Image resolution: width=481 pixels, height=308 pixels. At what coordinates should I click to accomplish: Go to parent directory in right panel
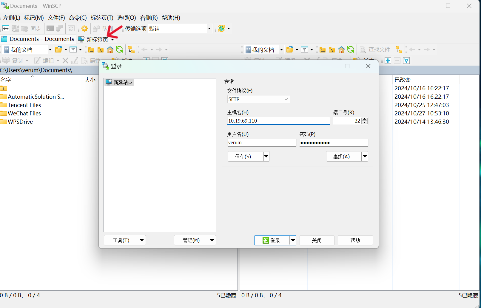[x=323, y=50]
